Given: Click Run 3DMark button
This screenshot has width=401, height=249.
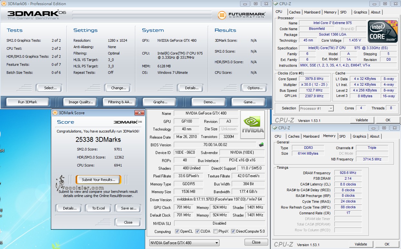Looking at the screenshot, I should coord(28,102).
